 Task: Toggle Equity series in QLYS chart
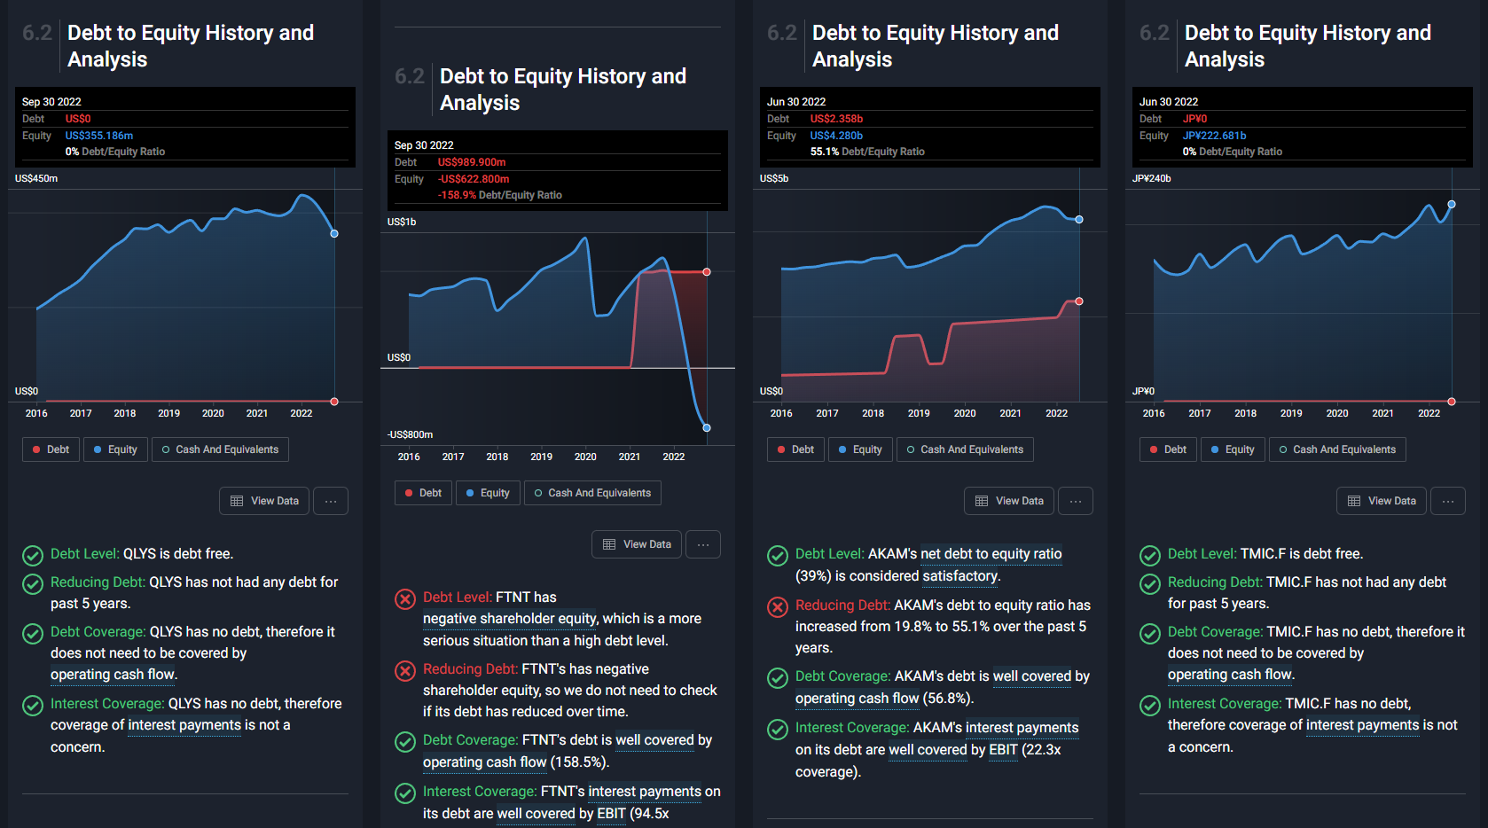tap(115, 449)
